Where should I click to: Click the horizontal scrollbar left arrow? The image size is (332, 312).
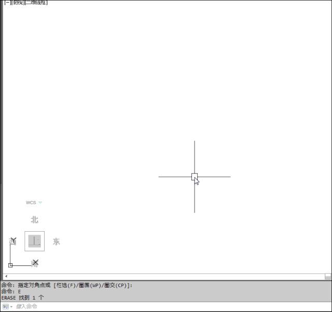(x=6, y=276)
